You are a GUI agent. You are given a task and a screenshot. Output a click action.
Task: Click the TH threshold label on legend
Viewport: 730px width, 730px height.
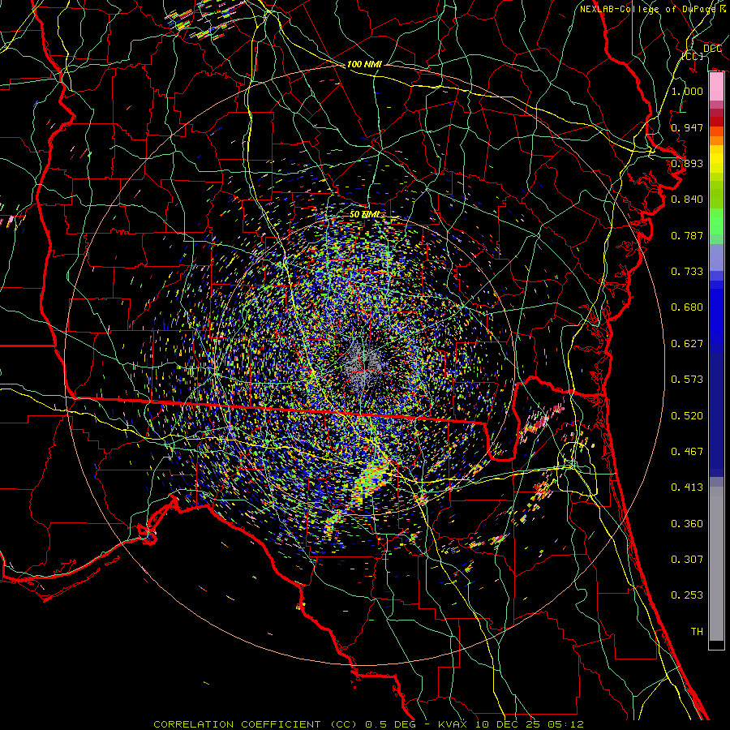point(697,632)
